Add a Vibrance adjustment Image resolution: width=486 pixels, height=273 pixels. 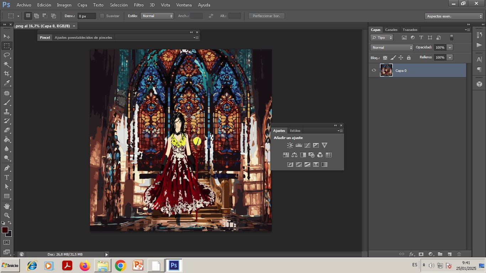(324, 145)
